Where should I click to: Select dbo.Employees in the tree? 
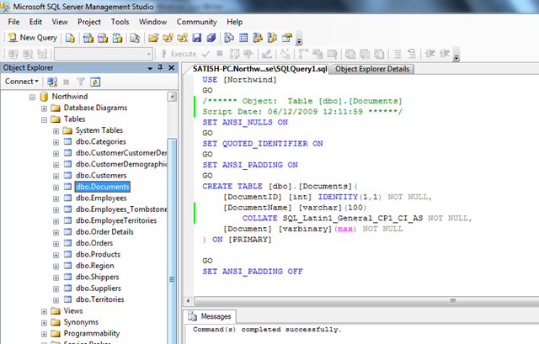pyautogui.click(x=101, y=198)
